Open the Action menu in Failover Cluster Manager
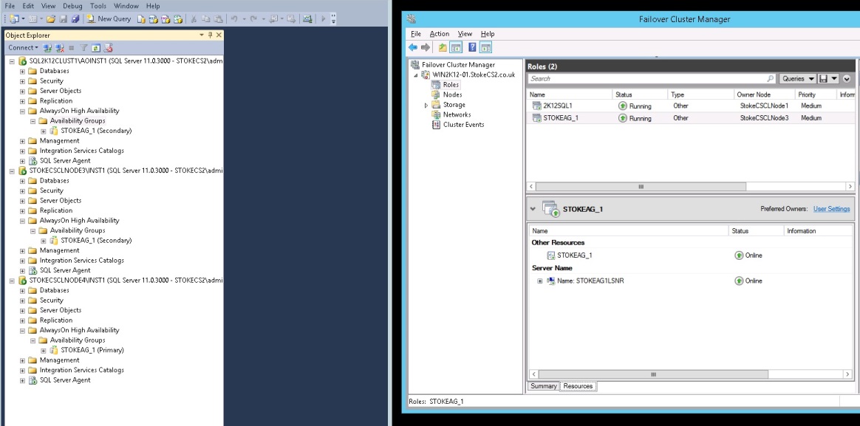The width and height of the screenshot is (860, 426). 440,34
